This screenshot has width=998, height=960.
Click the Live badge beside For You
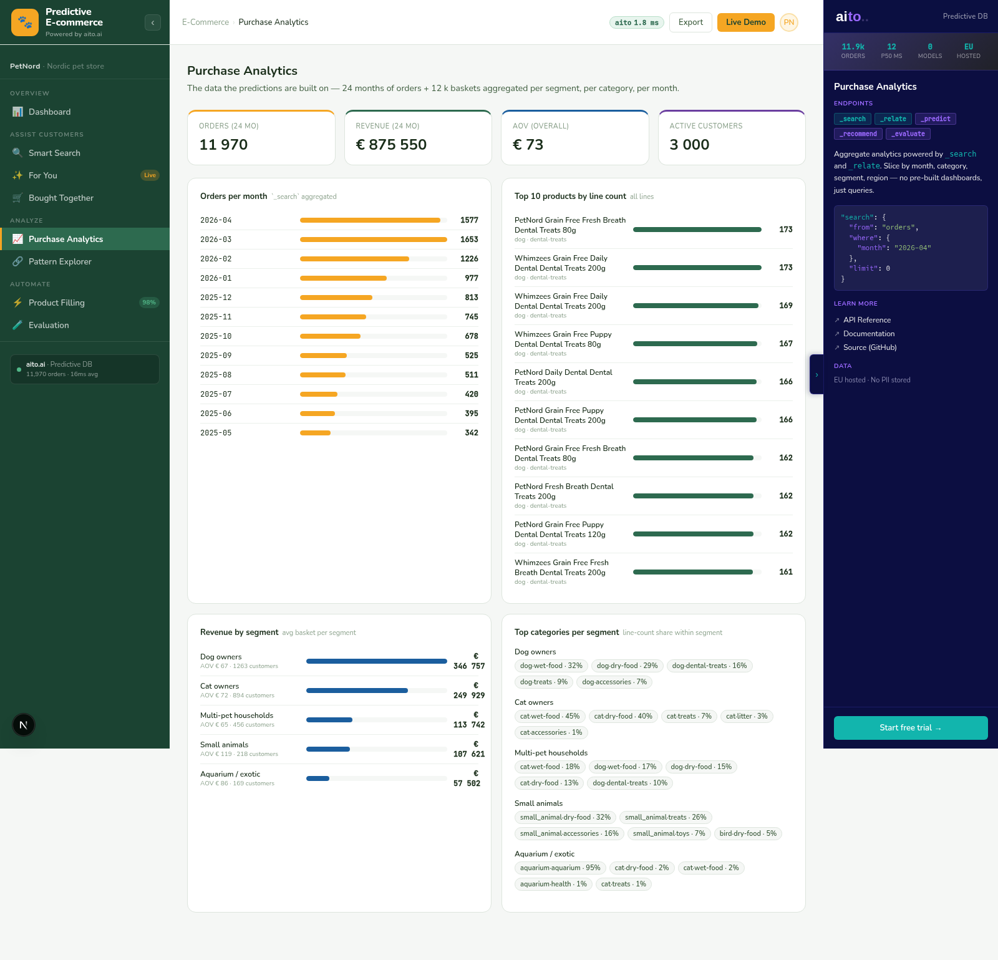[150, 175]
